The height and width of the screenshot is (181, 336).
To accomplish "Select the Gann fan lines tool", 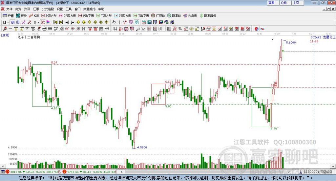I will pos(121,29).
